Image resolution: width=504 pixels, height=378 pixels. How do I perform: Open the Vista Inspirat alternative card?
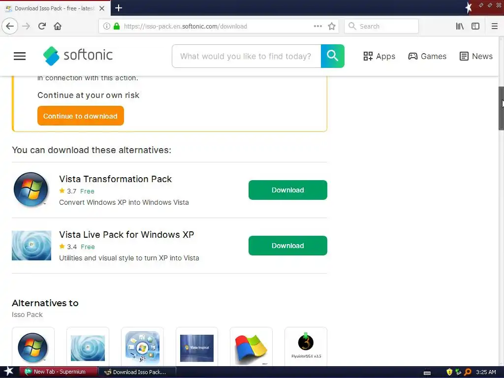197,346
